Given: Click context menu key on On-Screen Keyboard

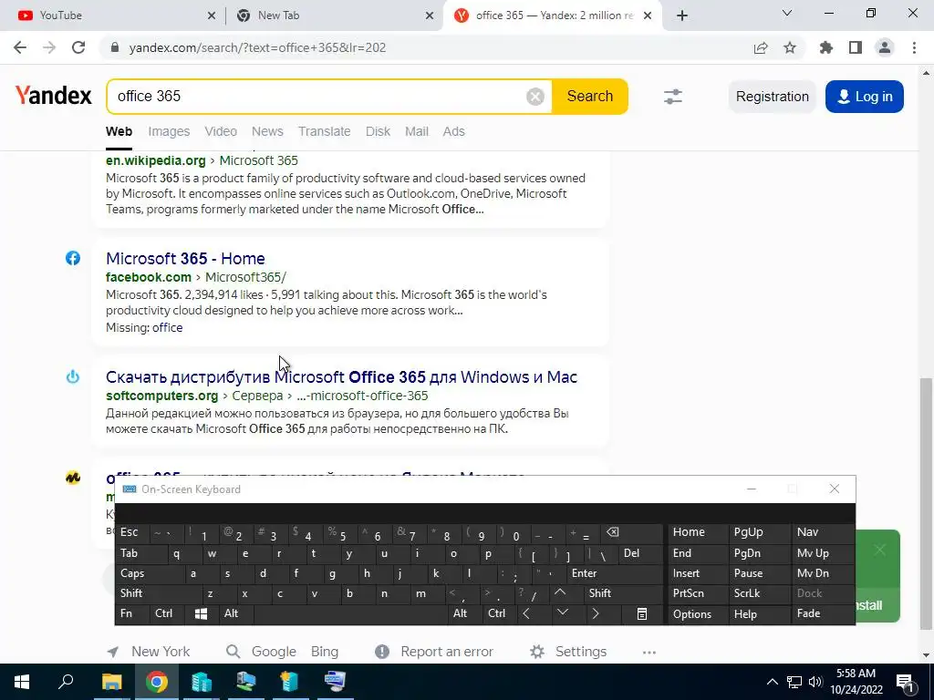Looking at the screenshot, I should [641, 613].
